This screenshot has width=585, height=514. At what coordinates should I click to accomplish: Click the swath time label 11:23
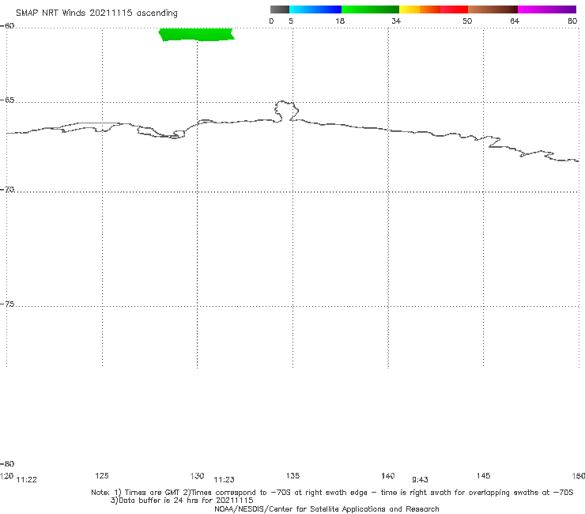coord(224,480)
